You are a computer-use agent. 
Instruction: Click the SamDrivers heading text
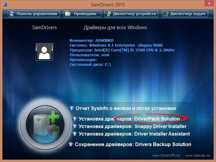(44, 27)
